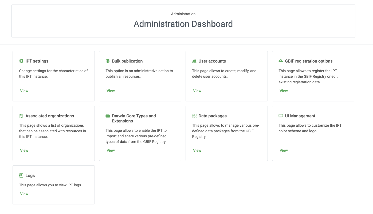Select View link under Data packages

tap(197, 150)
